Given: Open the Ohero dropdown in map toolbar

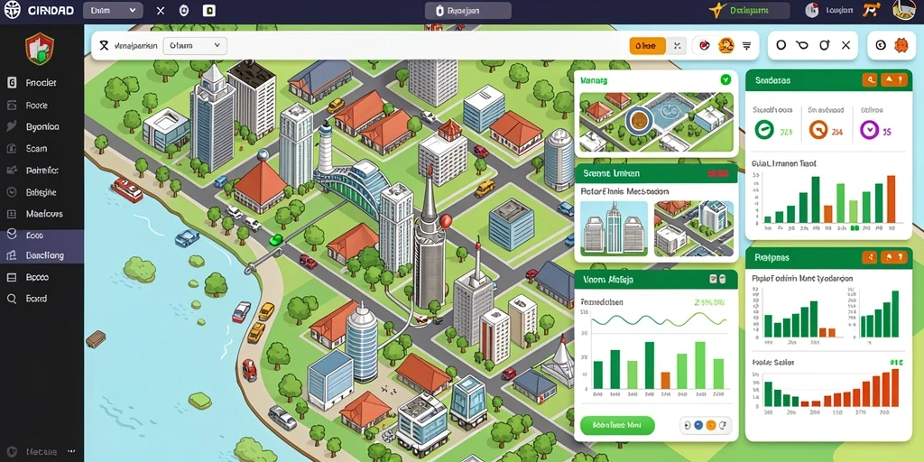Looking at the screenshot, I should [x=195, y=45].
